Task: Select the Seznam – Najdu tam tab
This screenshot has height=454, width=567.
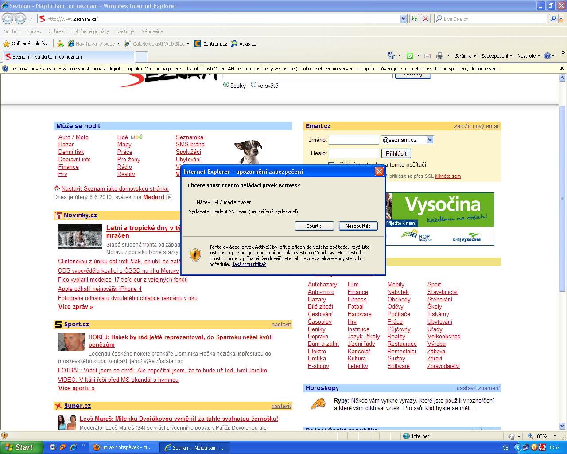Action: [x=68, y=57]
